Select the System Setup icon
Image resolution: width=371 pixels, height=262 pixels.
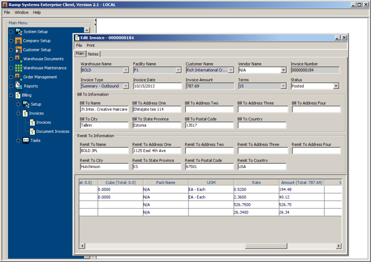pyautogui.click(x=19, y=32)
